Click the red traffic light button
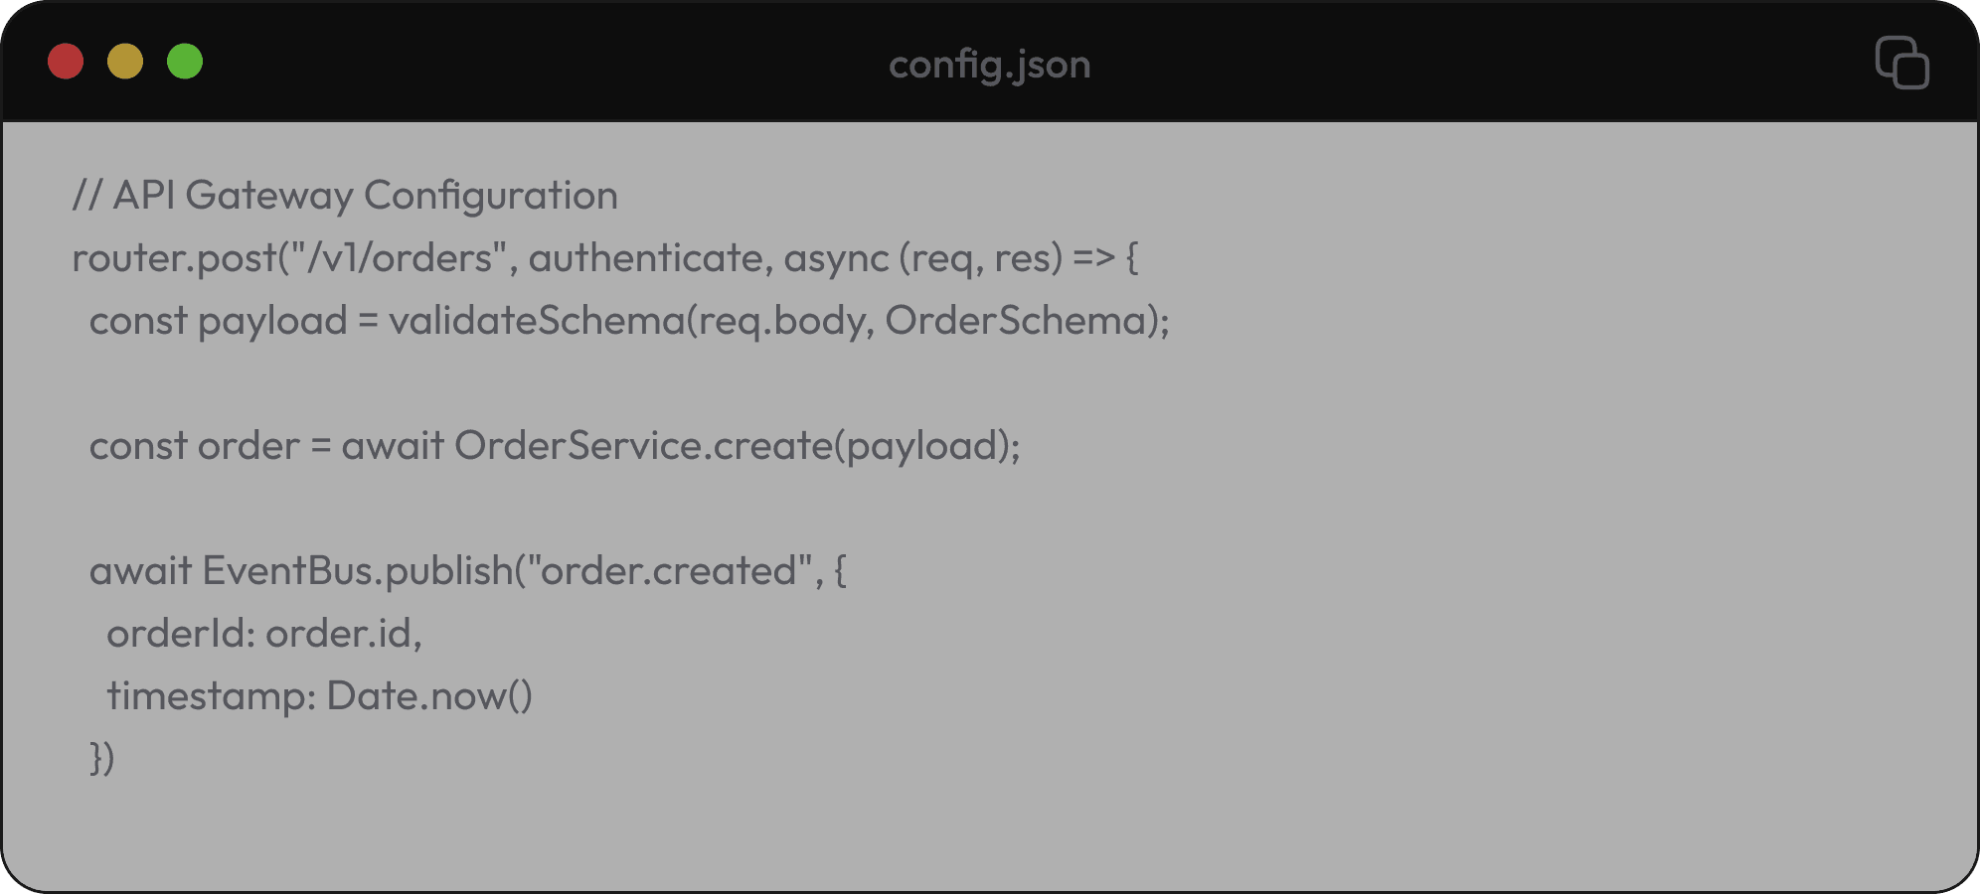Screen dimensions: 1980x894 point(66,62)
